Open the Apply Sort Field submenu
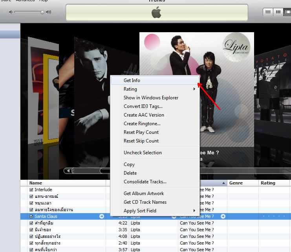This screenshot has width=291, height=252. click(155, 211)
